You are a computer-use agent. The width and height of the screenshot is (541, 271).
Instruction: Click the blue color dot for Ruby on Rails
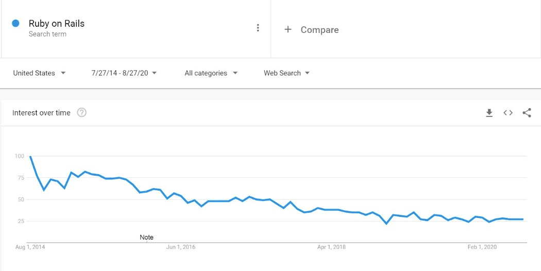(x=15, y=23)
